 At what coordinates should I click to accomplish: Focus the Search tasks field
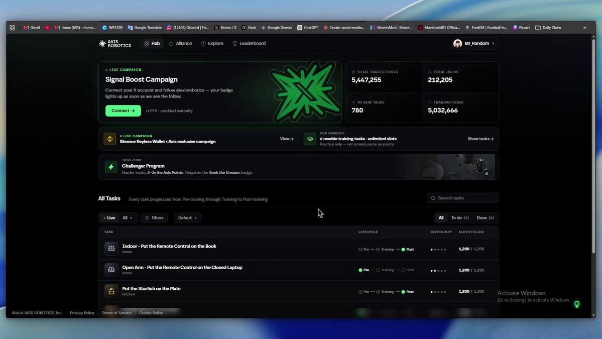[x=462, y=198]
